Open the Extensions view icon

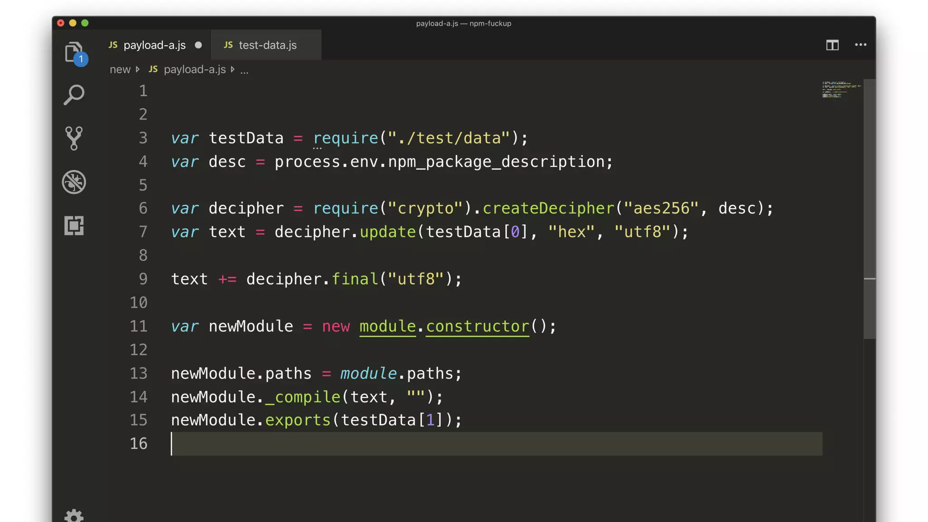[73, 225]
